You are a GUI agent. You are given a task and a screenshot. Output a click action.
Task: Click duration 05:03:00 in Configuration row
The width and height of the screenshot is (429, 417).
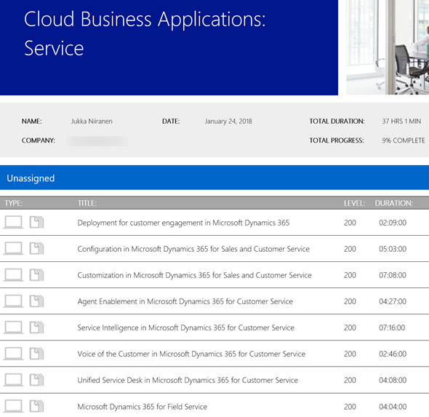tap(393, 249)
